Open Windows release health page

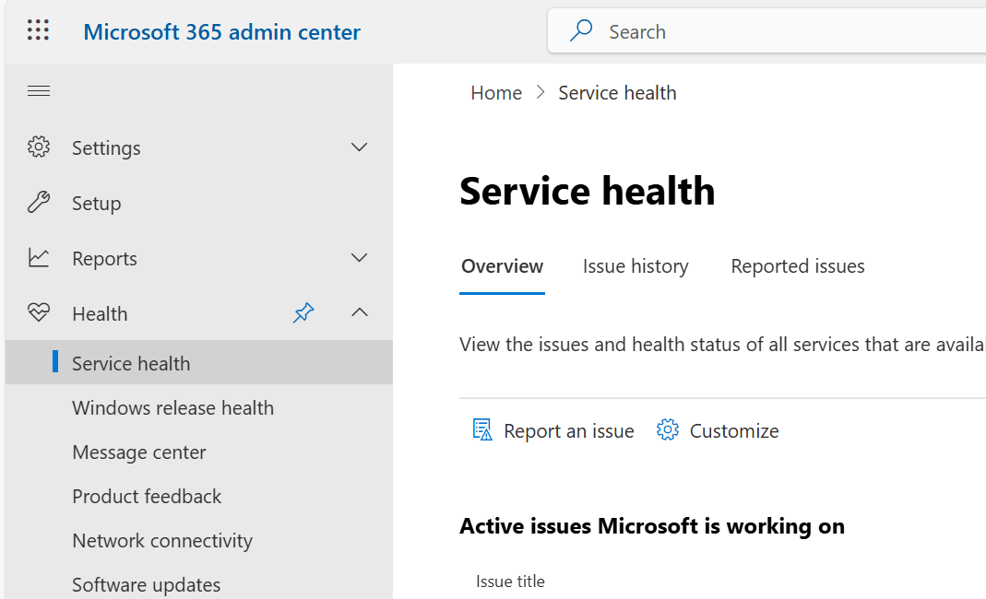pyautogui.click(x=173, y=408)
